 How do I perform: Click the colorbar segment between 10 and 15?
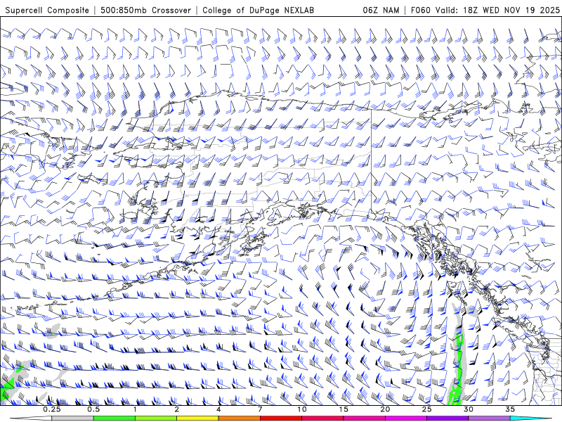pyautogui.click(x=322, y=418)
